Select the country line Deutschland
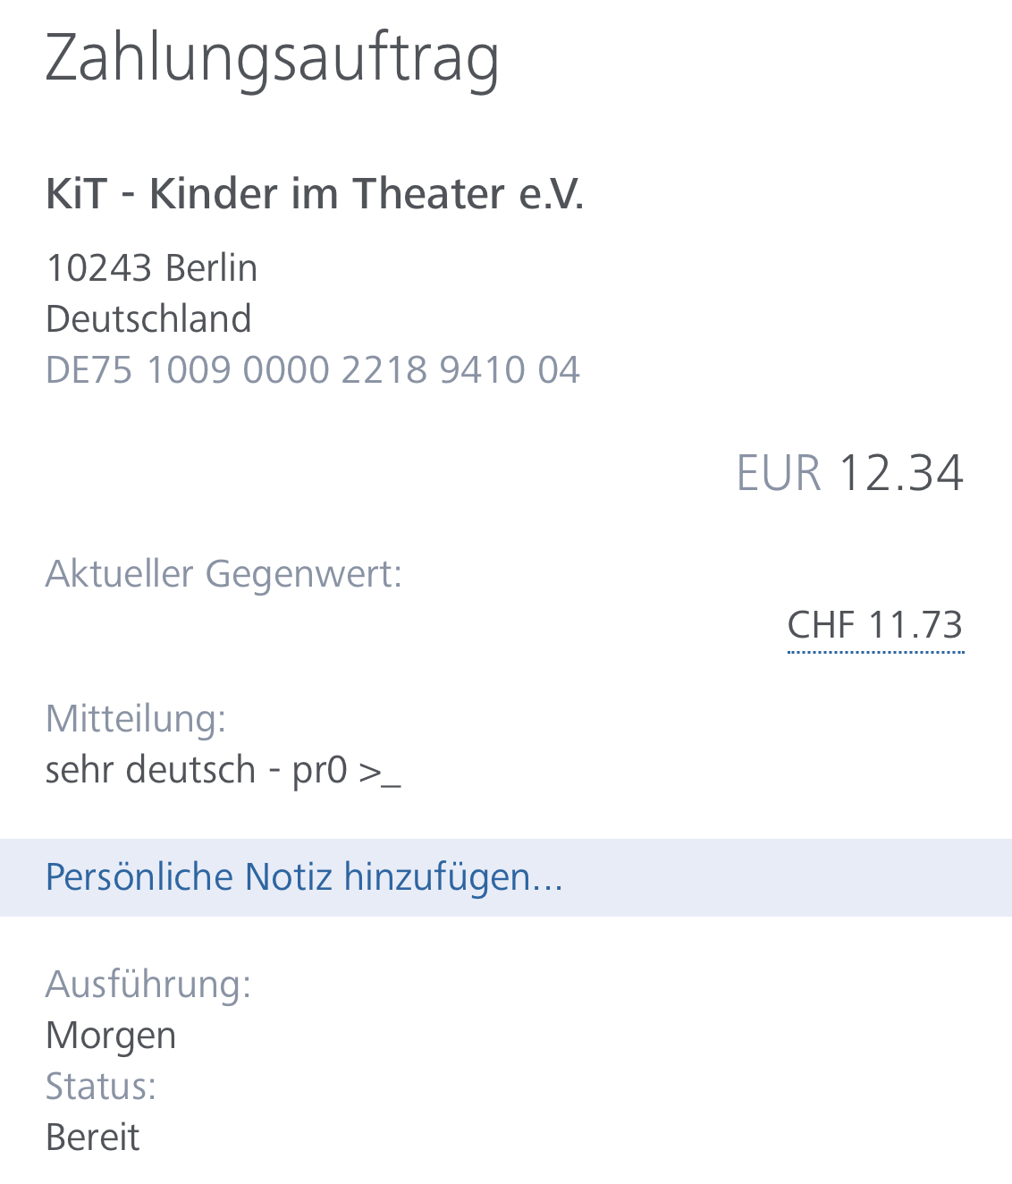1012x1184 pixels. [148, 319]
